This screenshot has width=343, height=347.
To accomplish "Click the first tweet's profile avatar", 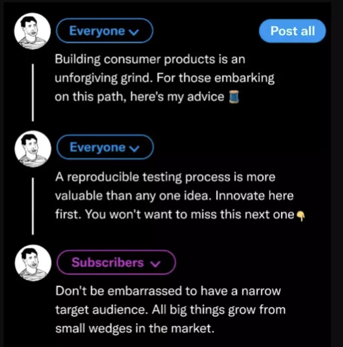I will pos(32,31).
